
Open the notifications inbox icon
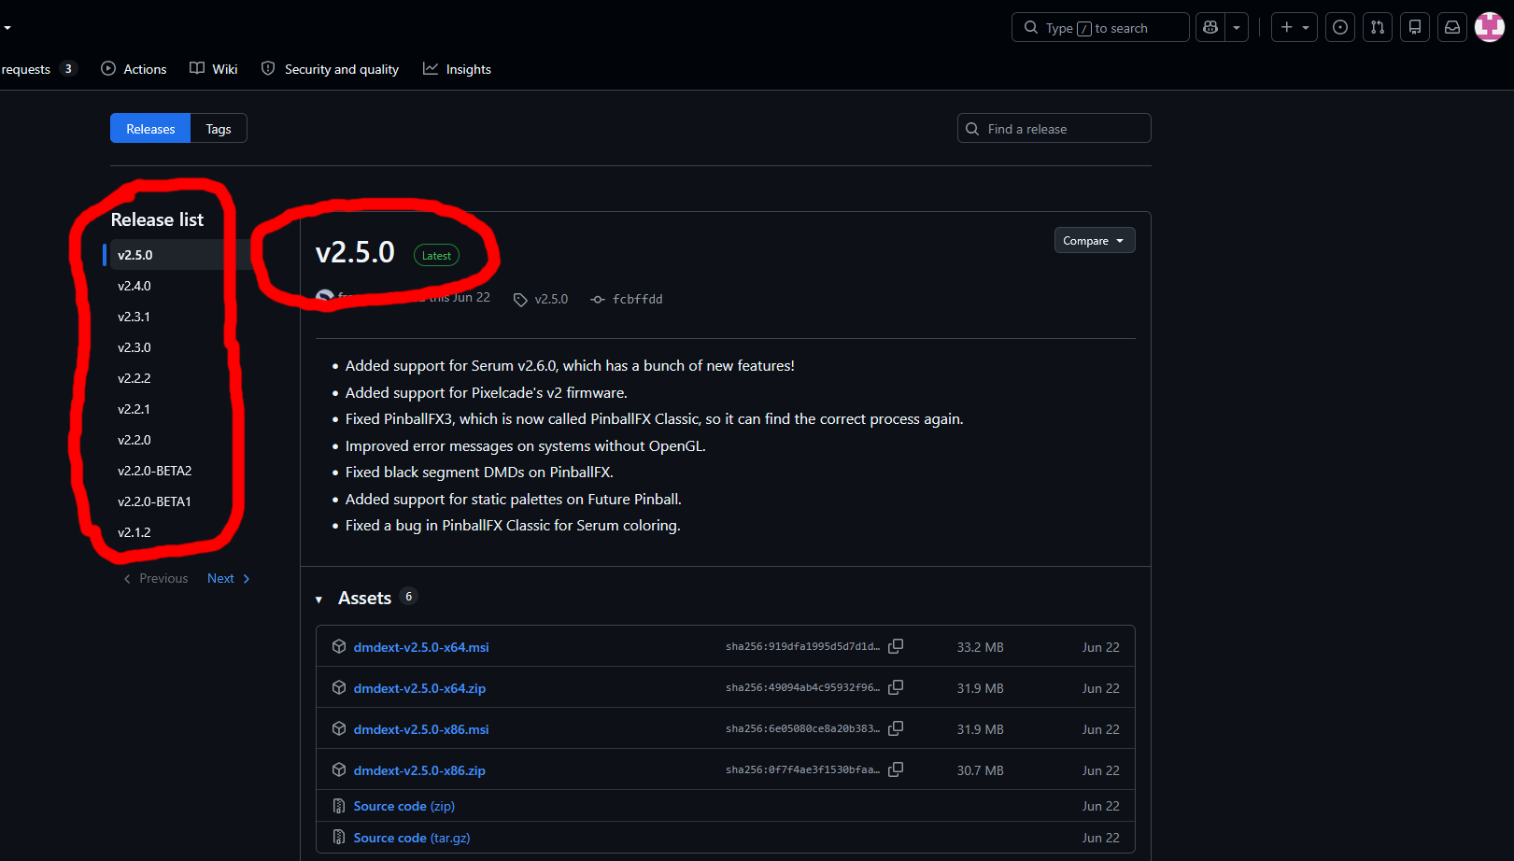1452,28
